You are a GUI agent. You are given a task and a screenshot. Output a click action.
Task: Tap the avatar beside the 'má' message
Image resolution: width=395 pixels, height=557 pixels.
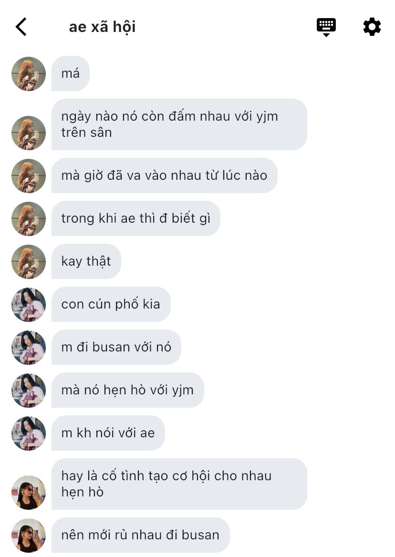pyautogui.click(x=29, y=74)
